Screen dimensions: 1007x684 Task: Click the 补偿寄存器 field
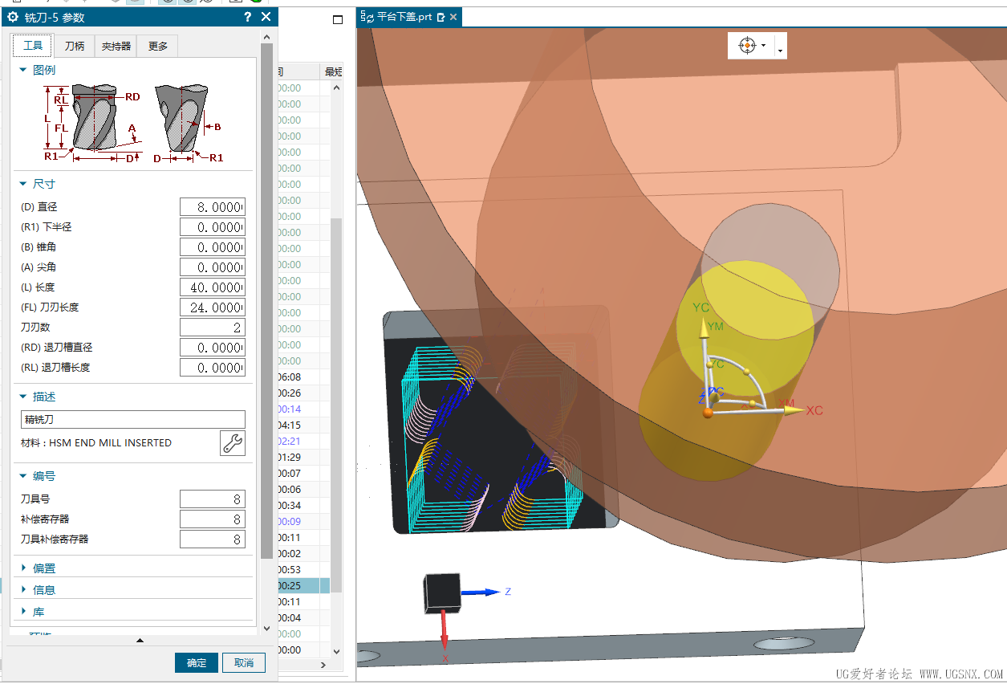213,519
